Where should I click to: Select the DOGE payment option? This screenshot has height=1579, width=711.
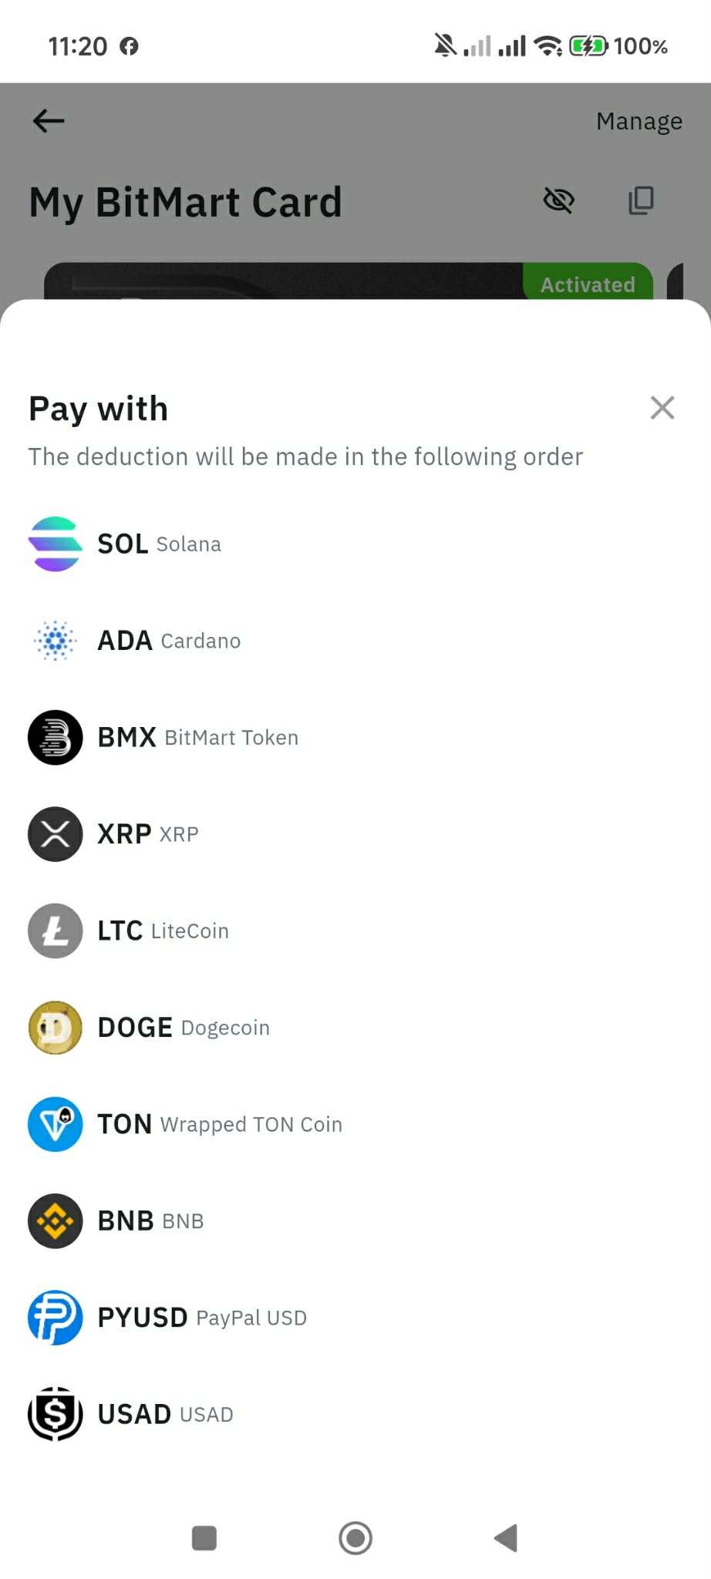[184, 1028]
